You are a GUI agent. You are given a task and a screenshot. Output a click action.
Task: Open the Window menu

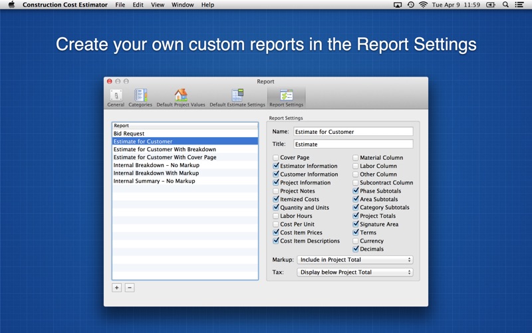tap(182, 5)
